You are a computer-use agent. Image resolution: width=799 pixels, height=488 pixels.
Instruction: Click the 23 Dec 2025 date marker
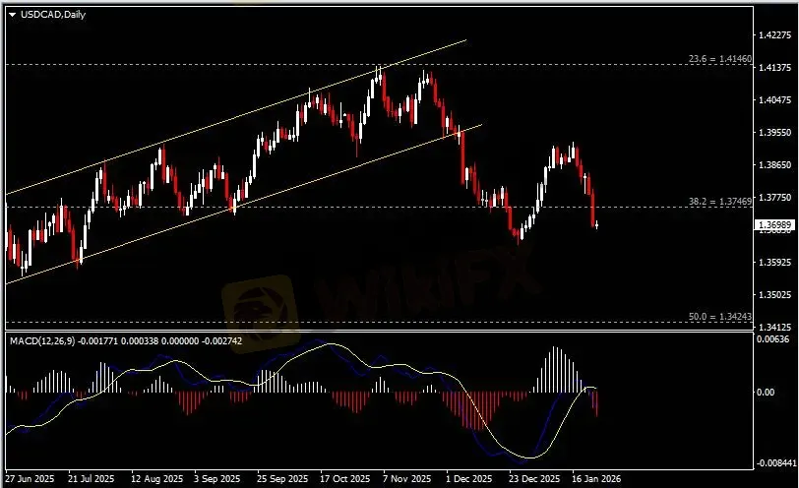(534, 479)
